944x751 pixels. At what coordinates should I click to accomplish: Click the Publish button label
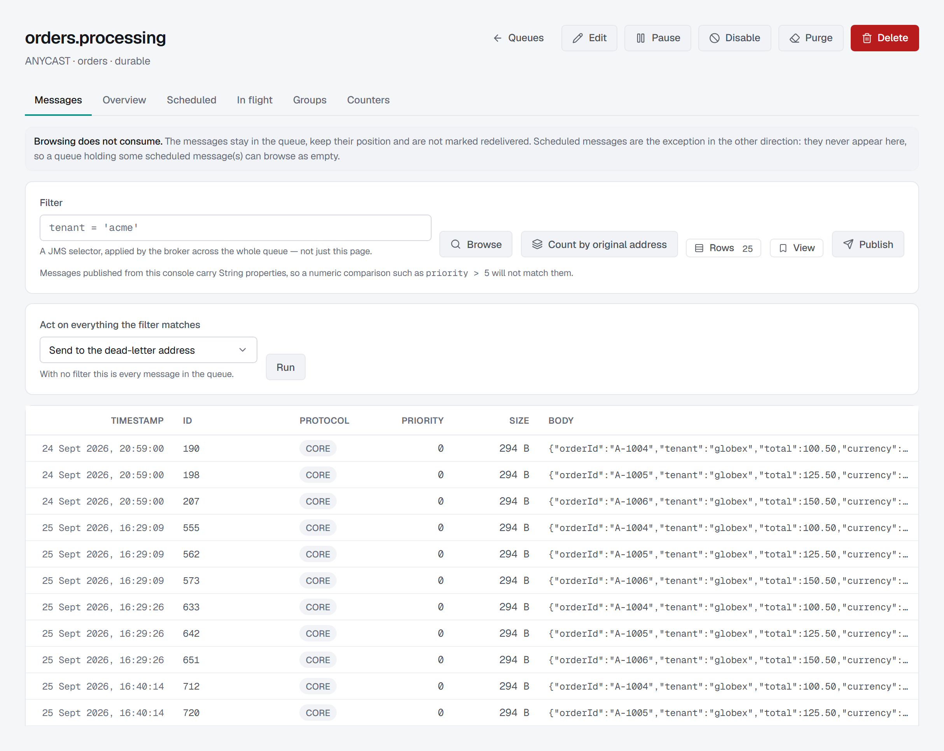(x=876, y=244)
